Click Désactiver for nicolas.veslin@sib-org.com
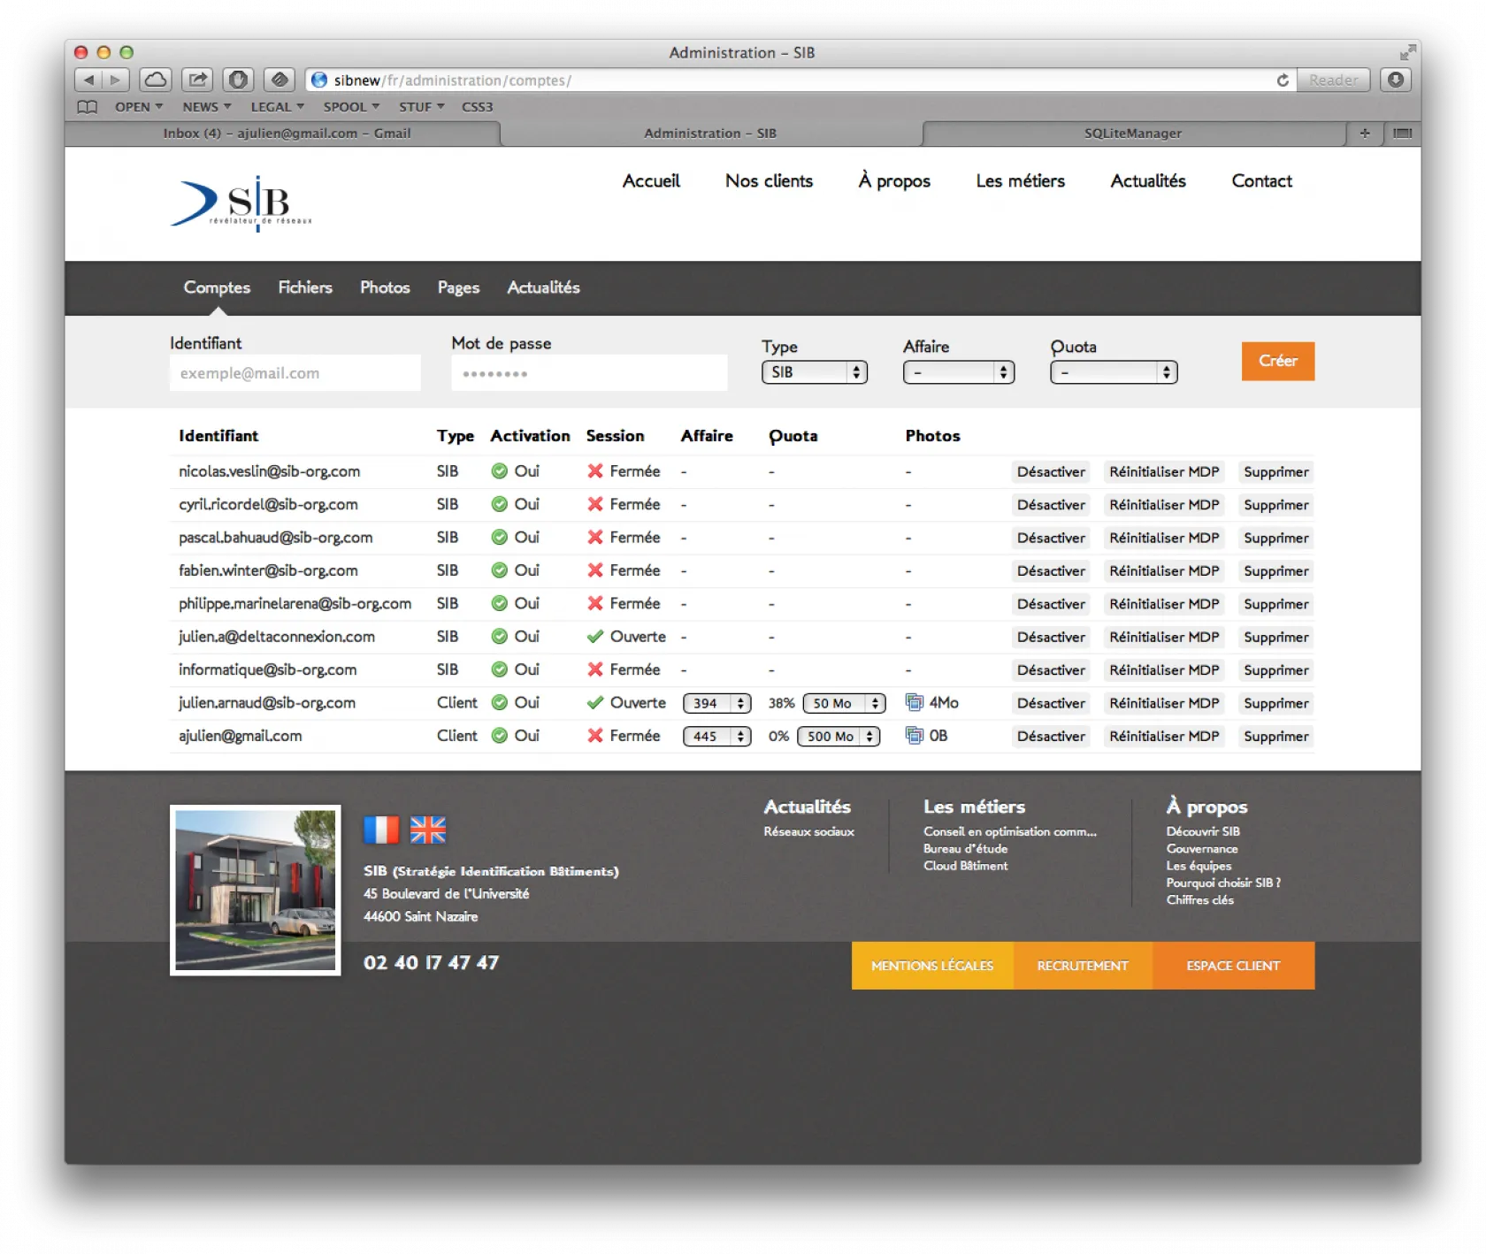Screen dimensions: 1486x1254 [1050, 471]
